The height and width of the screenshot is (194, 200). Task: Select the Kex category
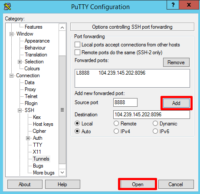coord(37,117)
